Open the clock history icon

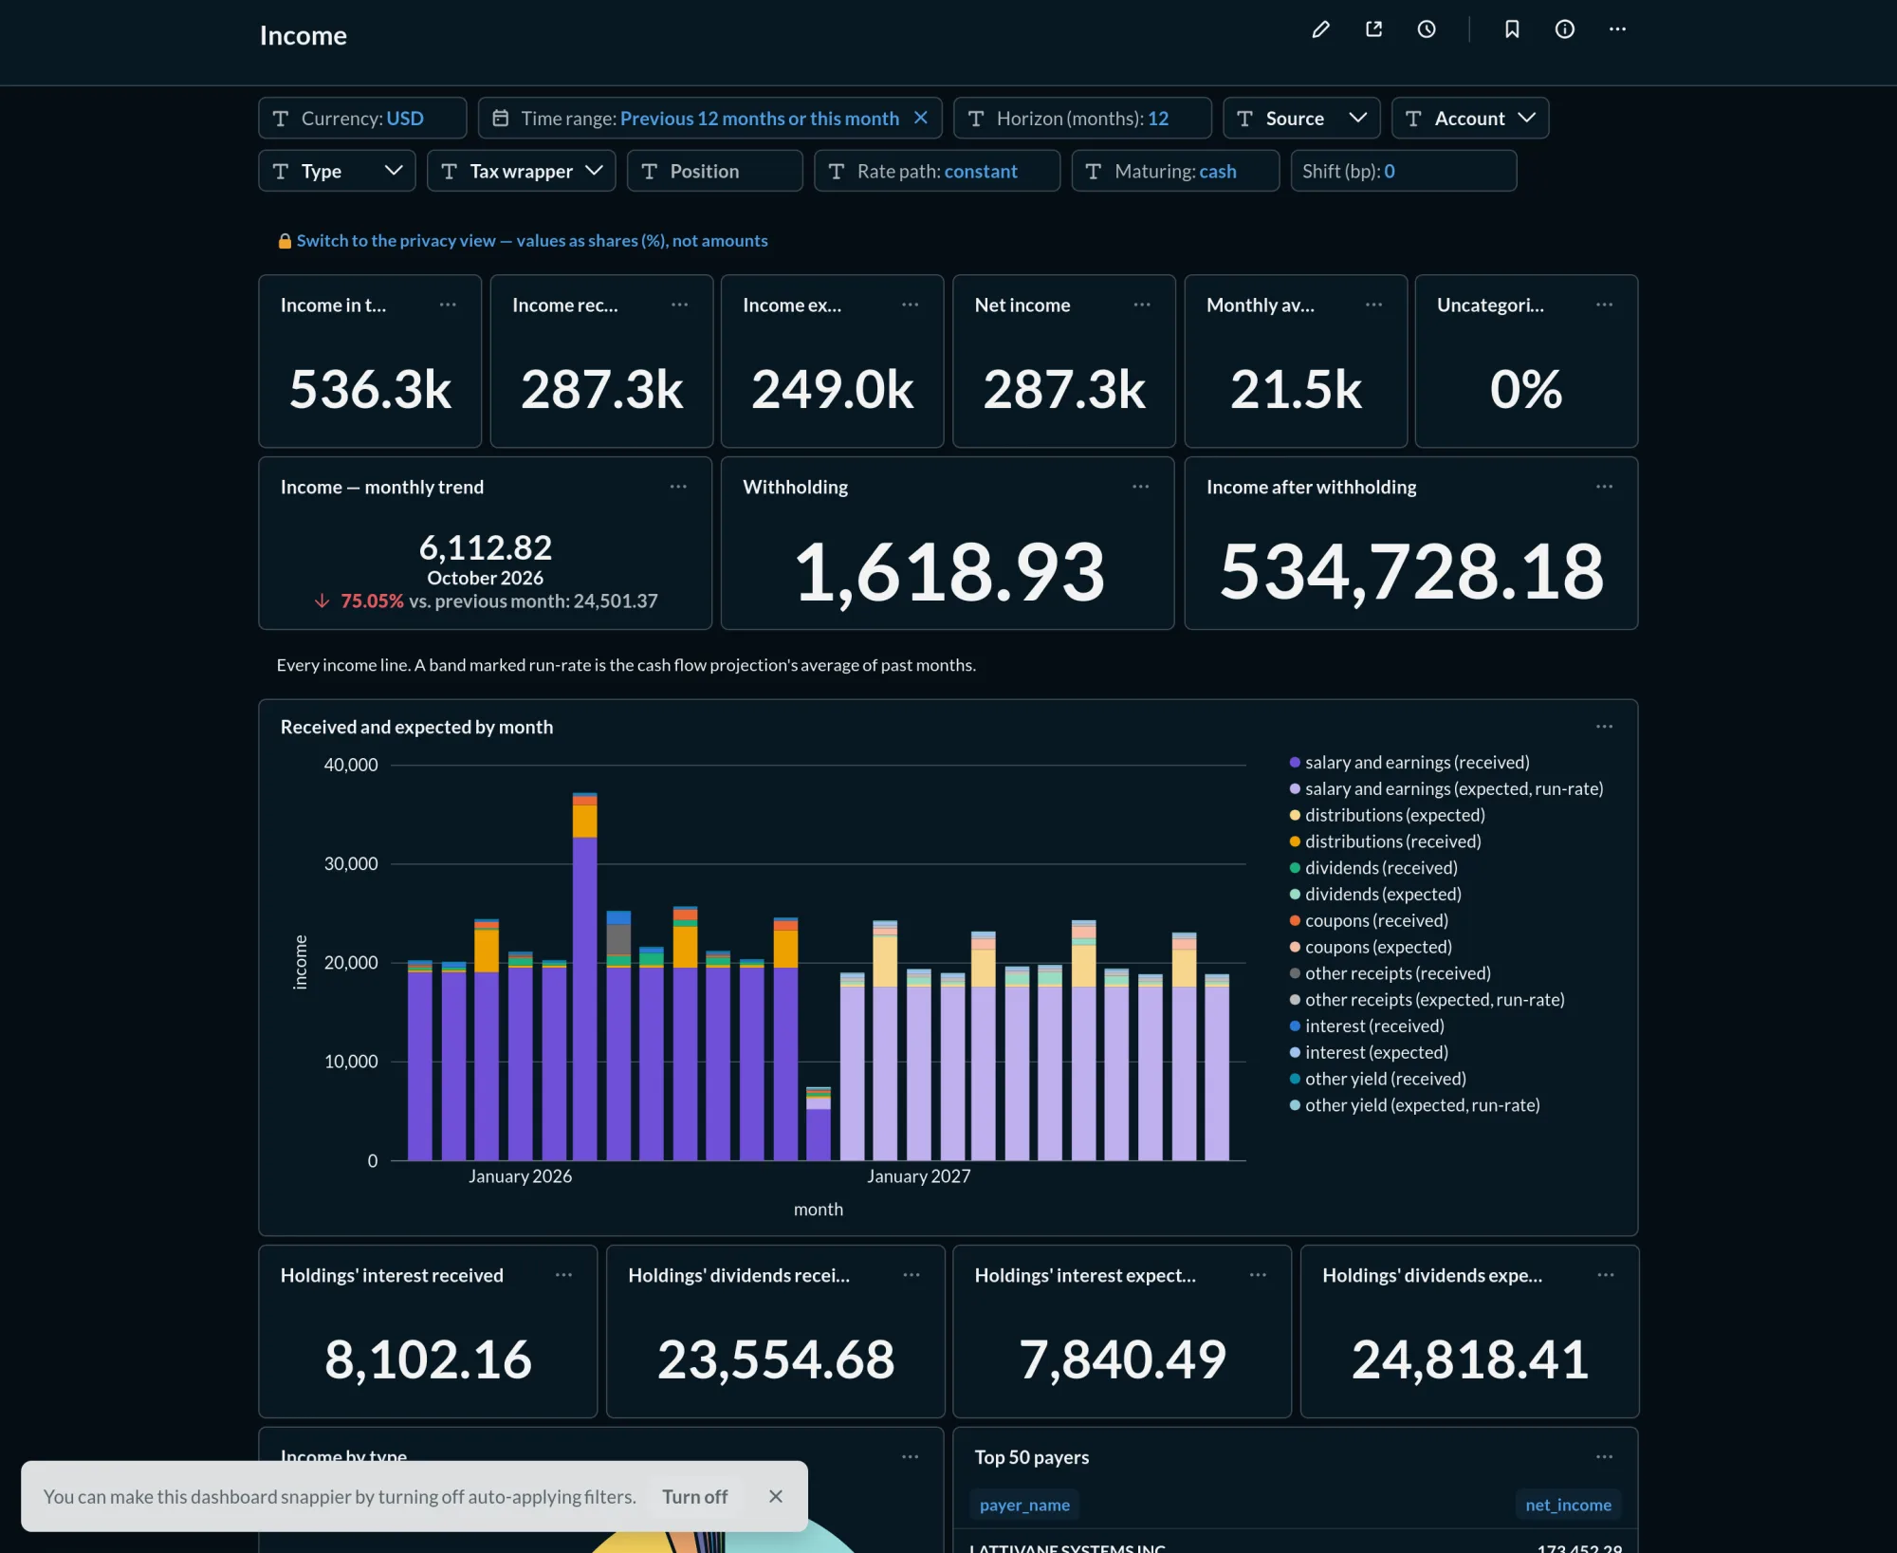tap(1427, 29)
